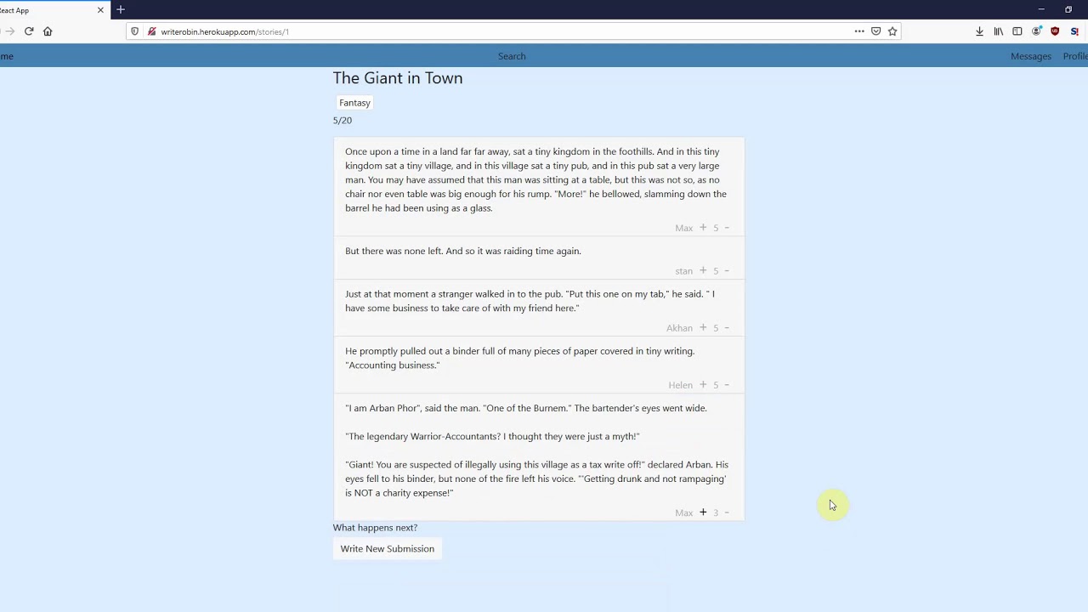The width and height of the screenshot is (1088, 612).
Task: Show site connection security info icon
Action: tap(151, 31)
